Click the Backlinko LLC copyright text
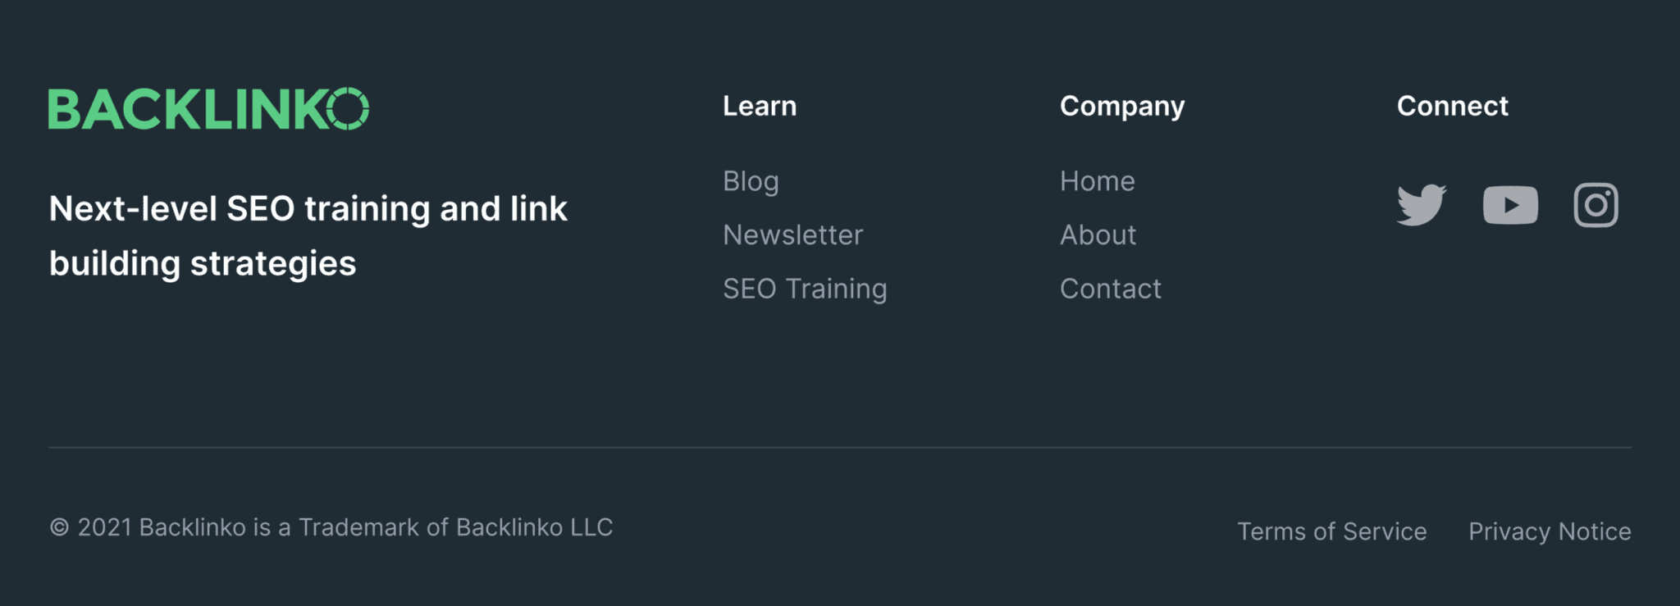 tap(331, 528)
